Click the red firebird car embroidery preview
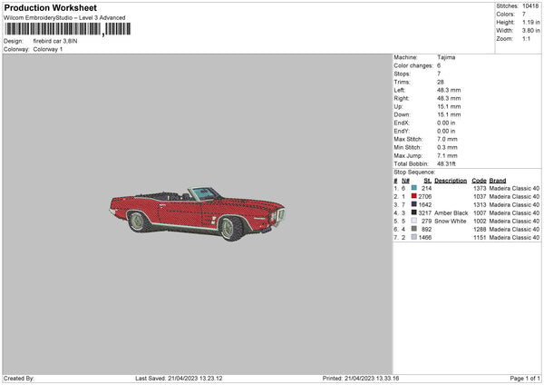This screenshot has height=385, width=544. tap(197, 213)
